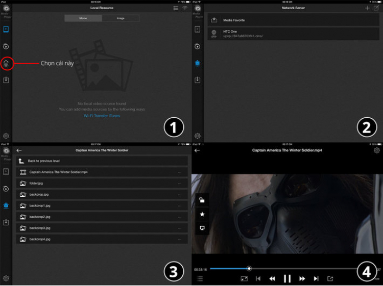Screen dimensions: 383x286
Task: Switch to list view in Local Resource header
Action: 176,8
